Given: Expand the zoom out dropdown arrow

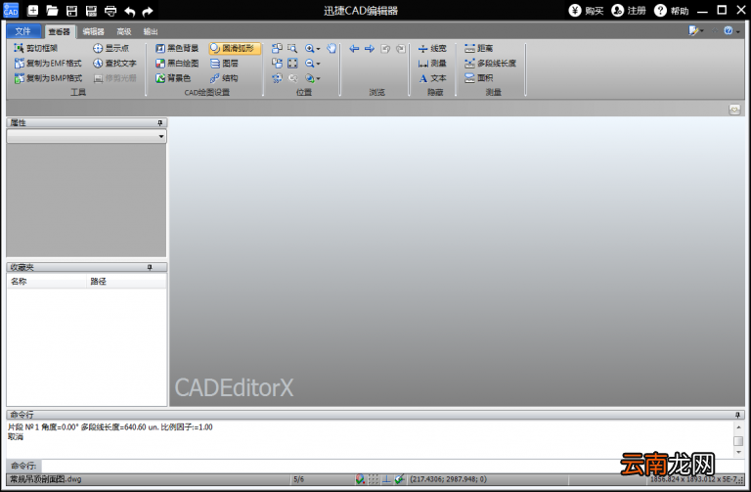Looking at the screenshot, I should coord(318,64).
